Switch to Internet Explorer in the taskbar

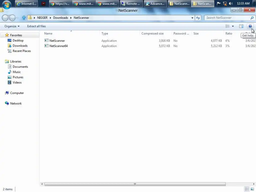(26, 3)
